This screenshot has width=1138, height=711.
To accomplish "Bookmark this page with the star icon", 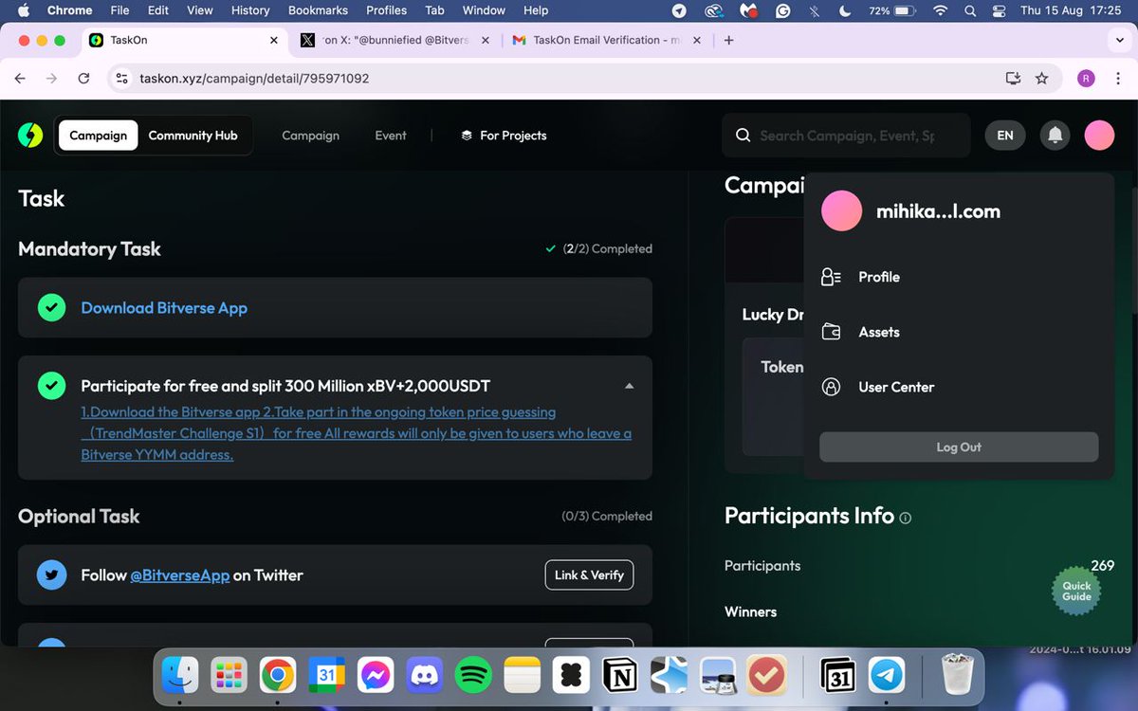I will click(x=1042, y=79).
